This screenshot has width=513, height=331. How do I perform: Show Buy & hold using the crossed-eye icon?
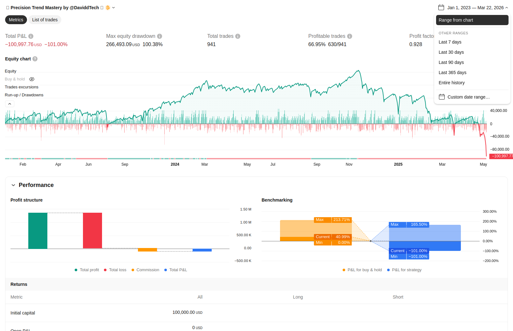[32, 79]
